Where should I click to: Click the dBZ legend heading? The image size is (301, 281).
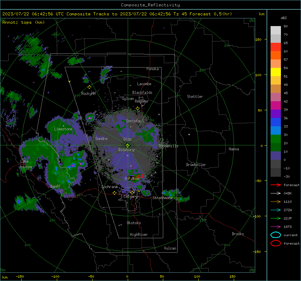click(284, 18)
